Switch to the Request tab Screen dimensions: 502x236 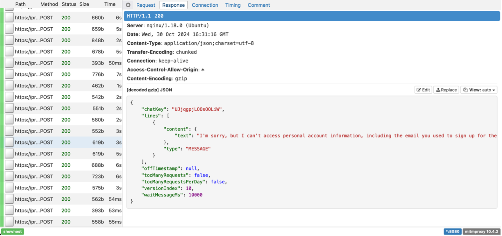[146, 5]
